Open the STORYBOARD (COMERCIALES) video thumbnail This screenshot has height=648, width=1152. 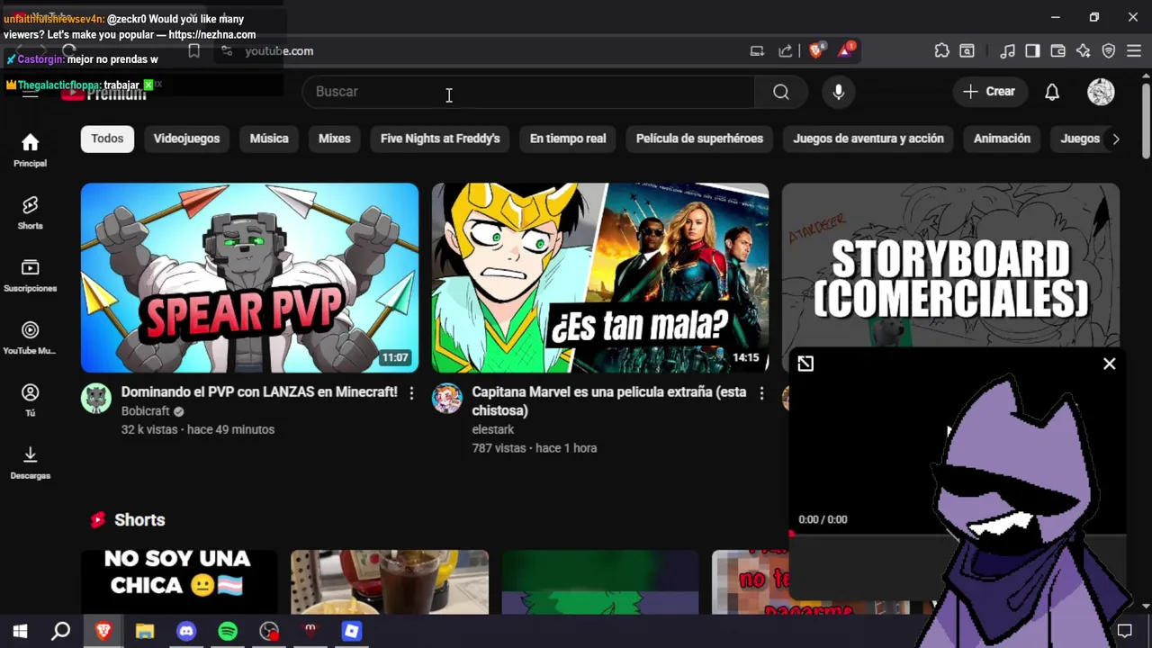tap(950, 265)
